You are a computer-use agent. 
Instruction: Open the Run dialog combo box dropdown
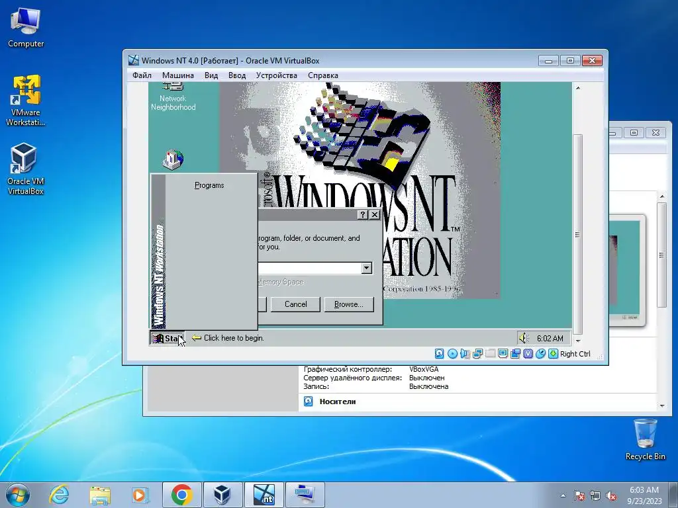click(x=367, y=269)
